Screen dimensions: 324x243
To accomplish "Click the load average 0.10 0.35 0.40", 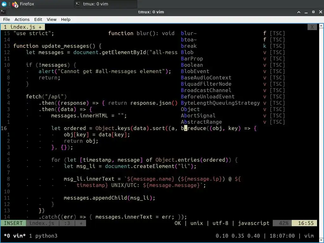I will tap(238, 236).
